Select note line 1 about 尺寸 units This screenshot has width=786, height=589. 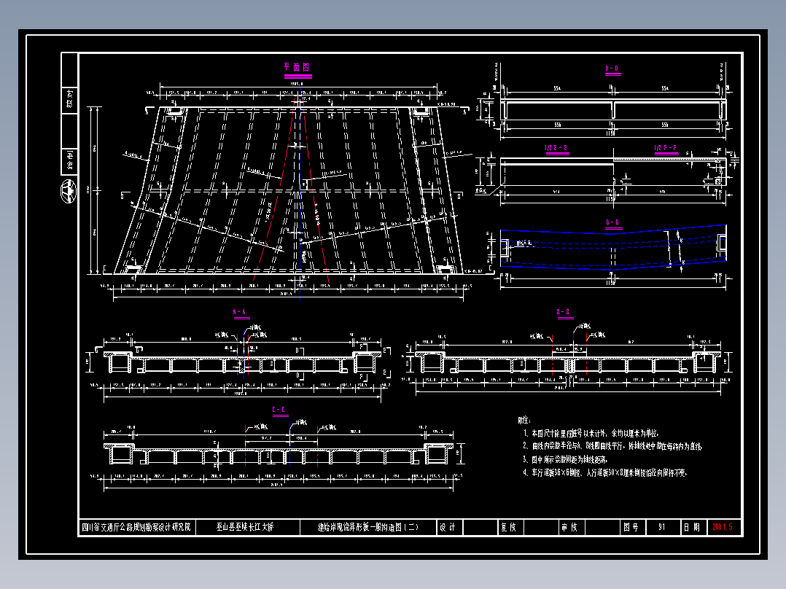tap(591, 433)
